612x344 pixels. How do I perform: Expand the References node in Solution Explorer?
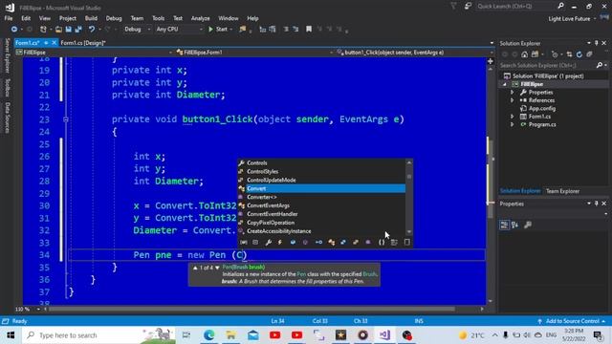coord(513,100)
